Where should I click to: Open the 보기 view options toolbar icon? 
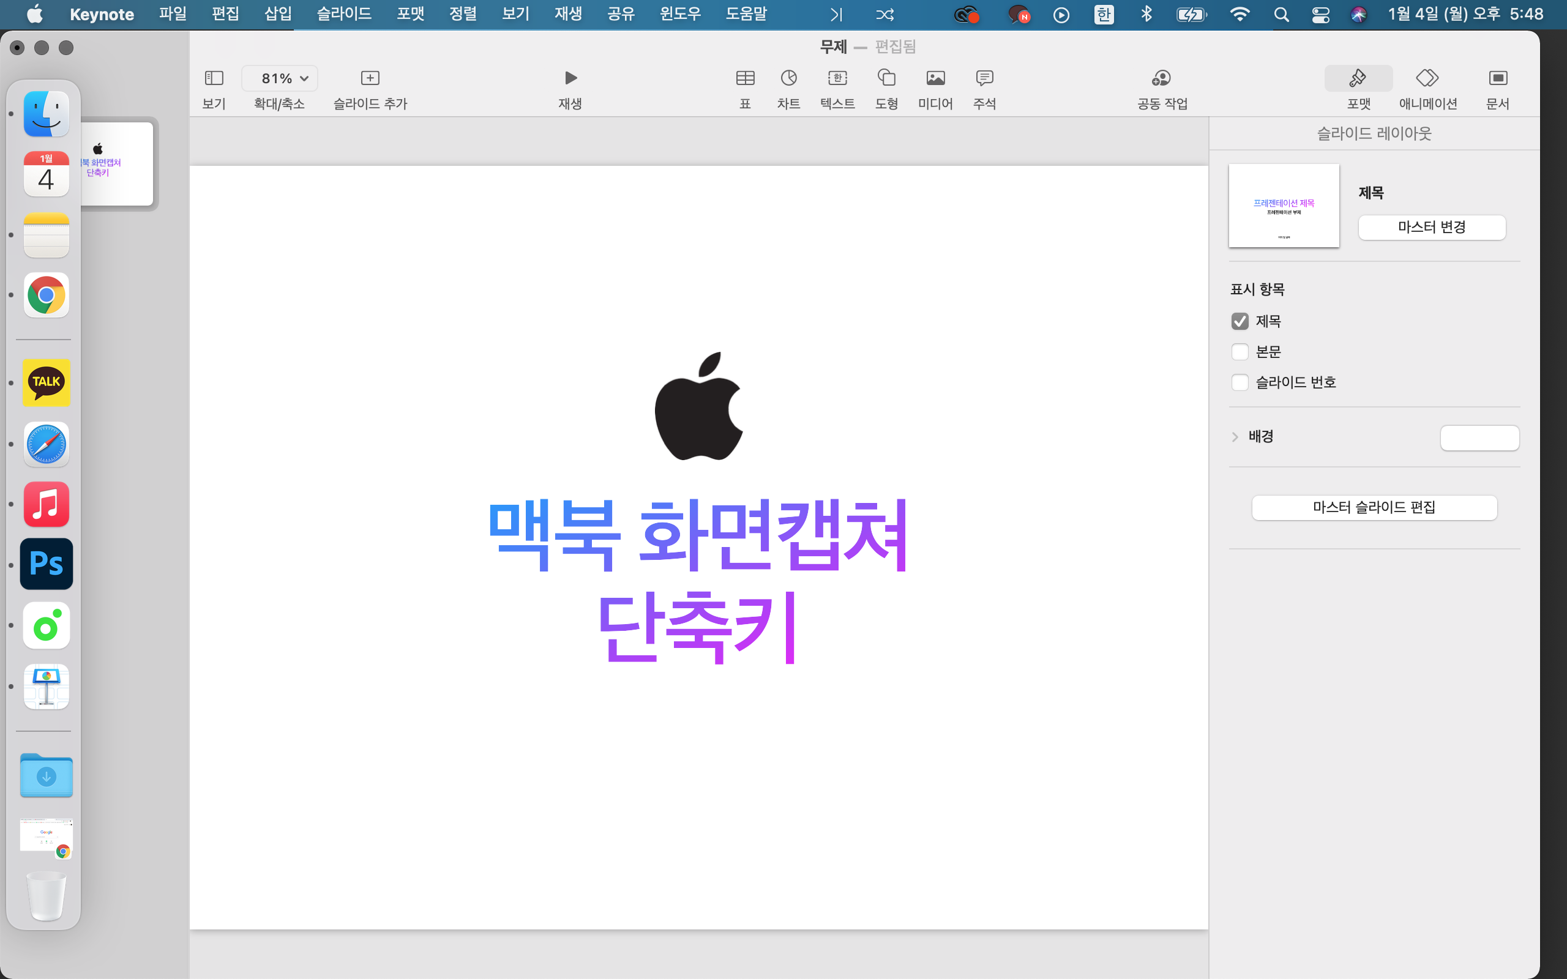tap(214, 78)
